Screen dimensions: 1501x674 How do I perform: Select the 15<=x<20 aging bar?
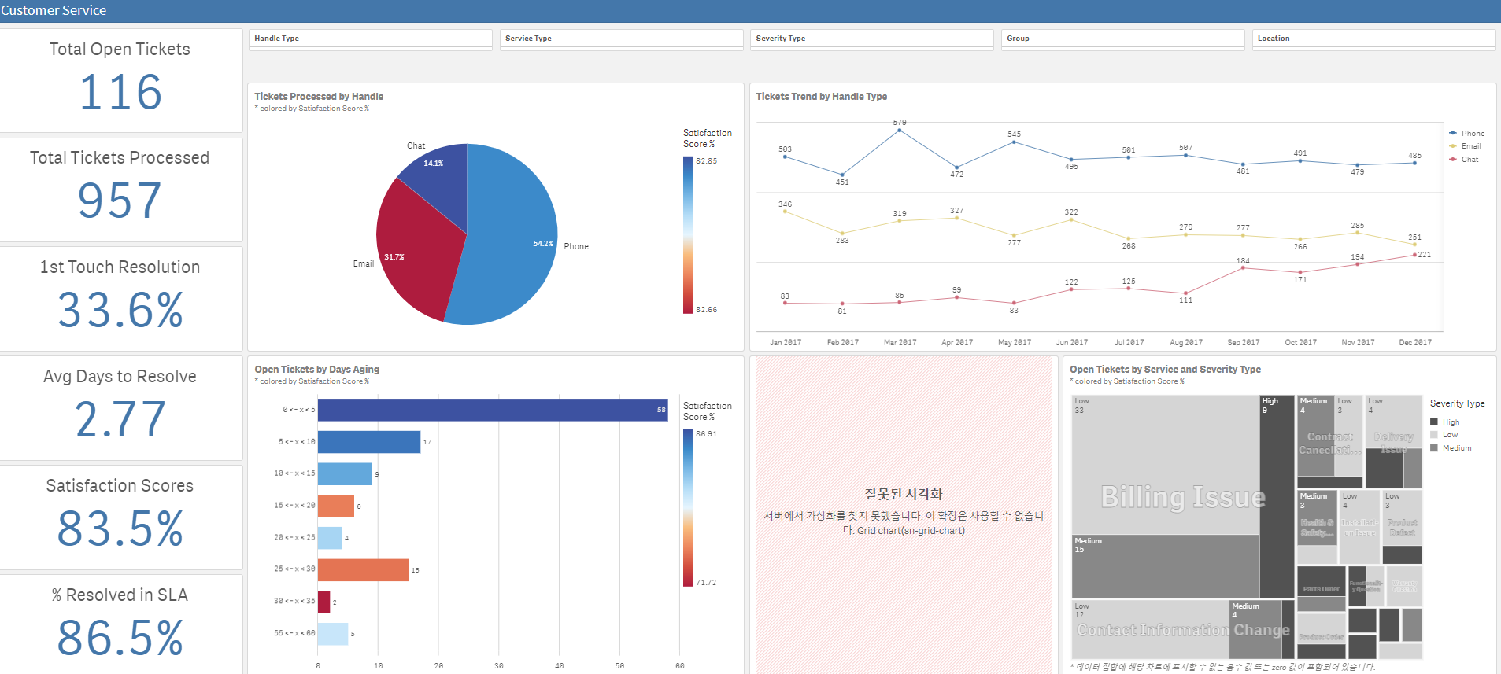[x=336, y=506]
